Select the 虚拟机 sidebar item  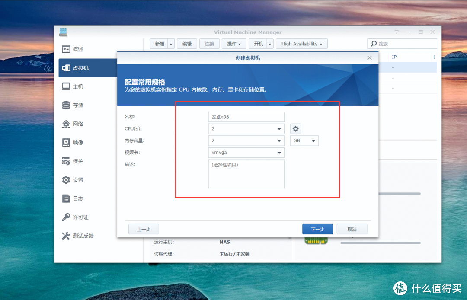pyautogui.click(x=89, y=68)
